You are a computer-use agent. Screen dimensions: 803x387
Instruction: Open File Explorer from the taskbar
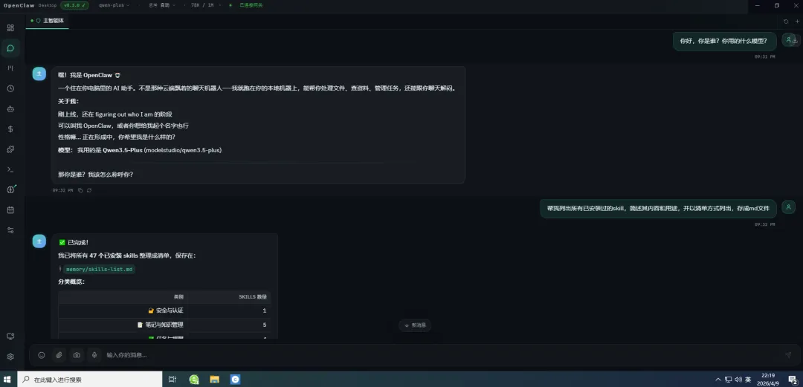coord(215,380)
